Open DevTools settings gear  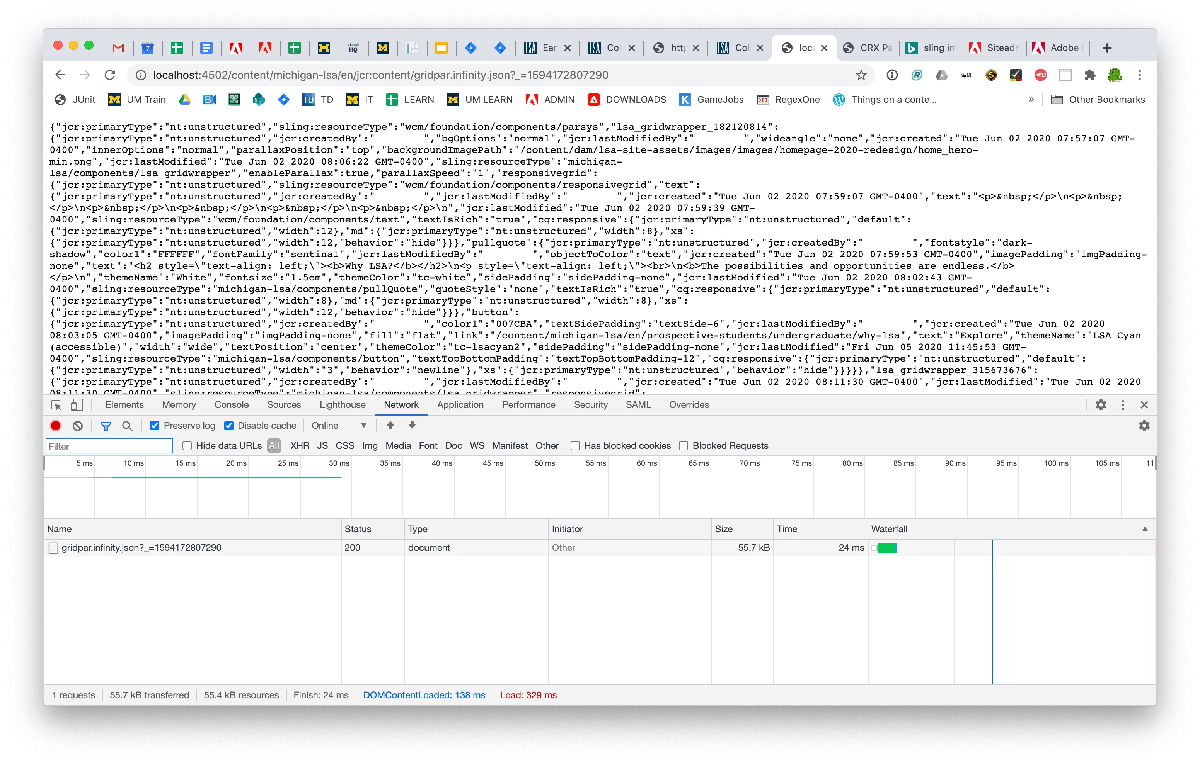[x=1100, y=405]
